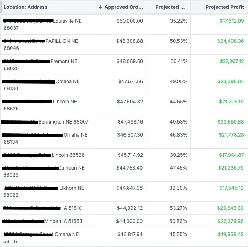Viewport: 248px width, 247px height.
Task: Click the sort arrow on Approved Orders column
Action: click(x=101, y=7)
